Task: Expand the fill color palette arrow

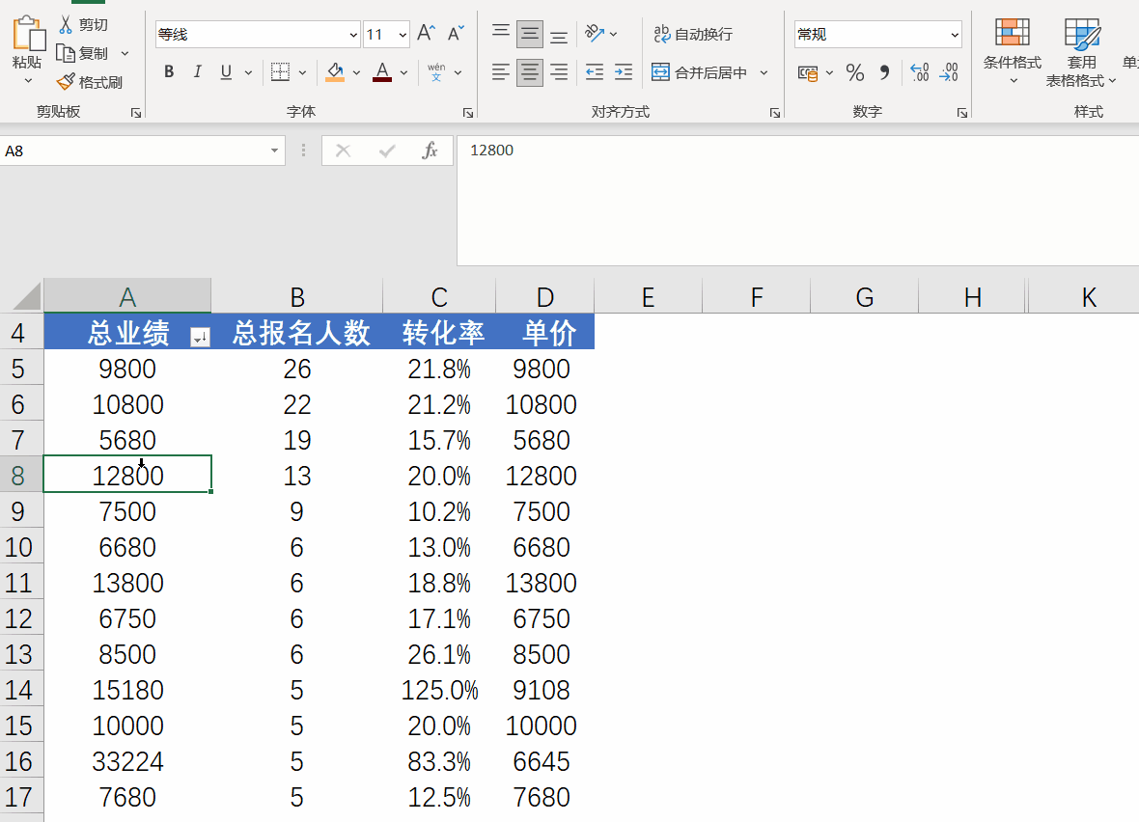Action: click(356, 72)
